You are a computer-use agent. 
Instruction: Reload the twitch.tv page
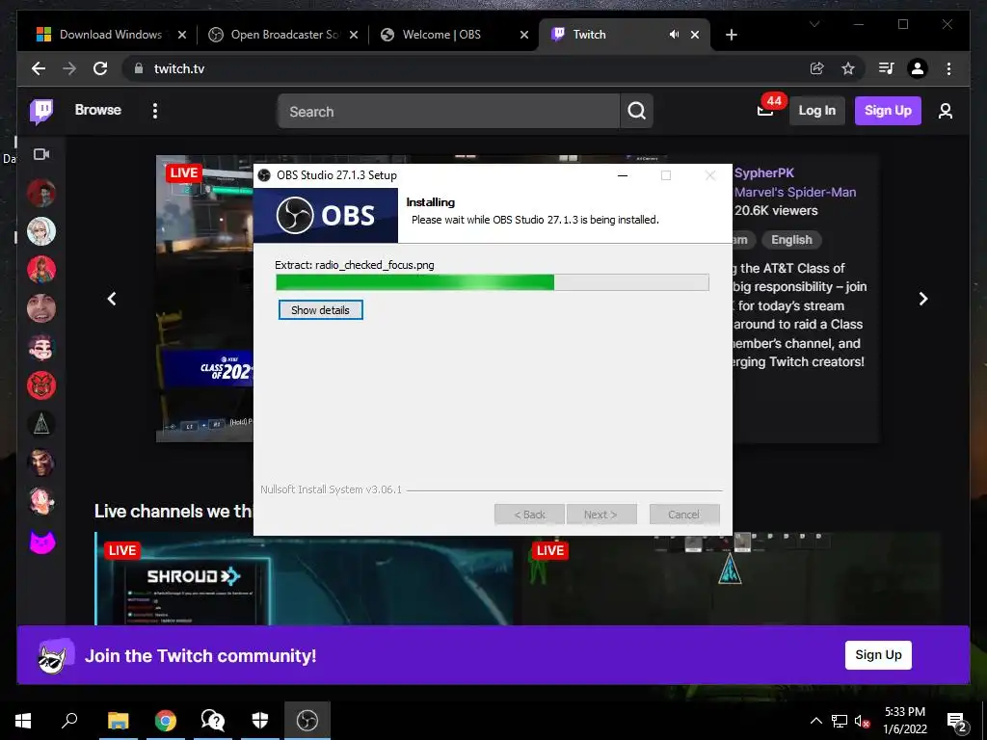point(100,68)
